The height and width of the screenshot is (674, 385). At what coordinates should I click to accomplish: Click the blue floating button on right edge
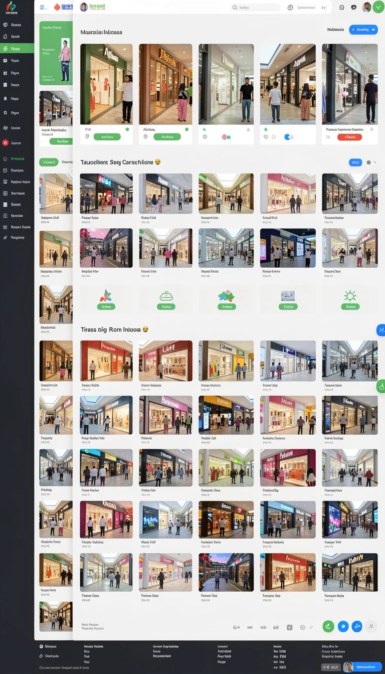(x=381, y=330)
